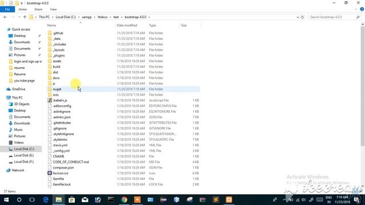This screenshot has height=205, width=365.
Task: Open Task View on taskbar
Action: 32,200
